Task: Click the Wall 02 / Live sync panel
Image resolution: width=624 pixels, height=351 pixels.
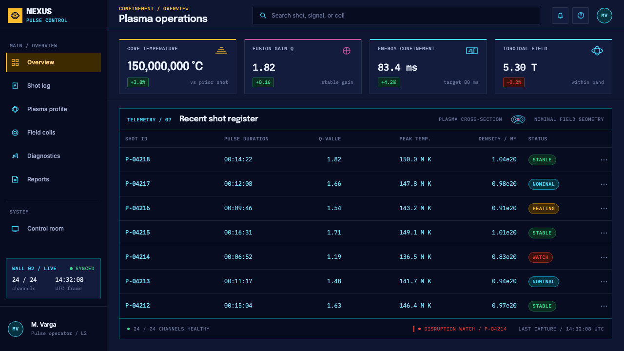Action: 54,278
